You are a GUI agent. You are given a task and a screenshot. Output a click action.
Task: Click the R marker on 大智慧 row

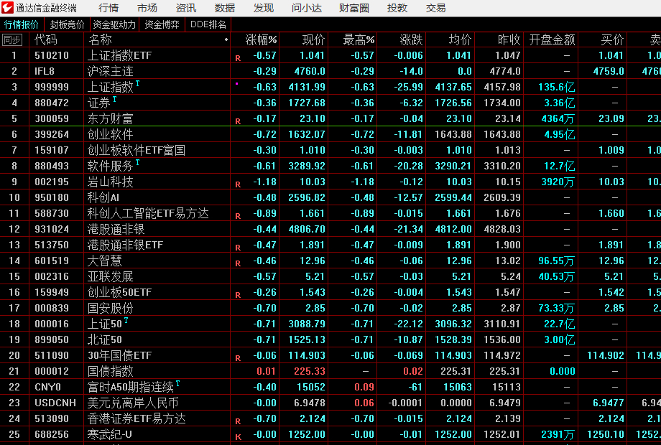coord(238,264)
